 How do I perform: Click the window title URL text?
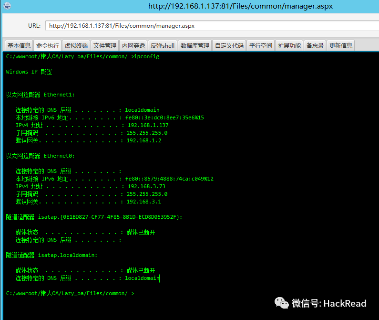[x=240, y=6]
